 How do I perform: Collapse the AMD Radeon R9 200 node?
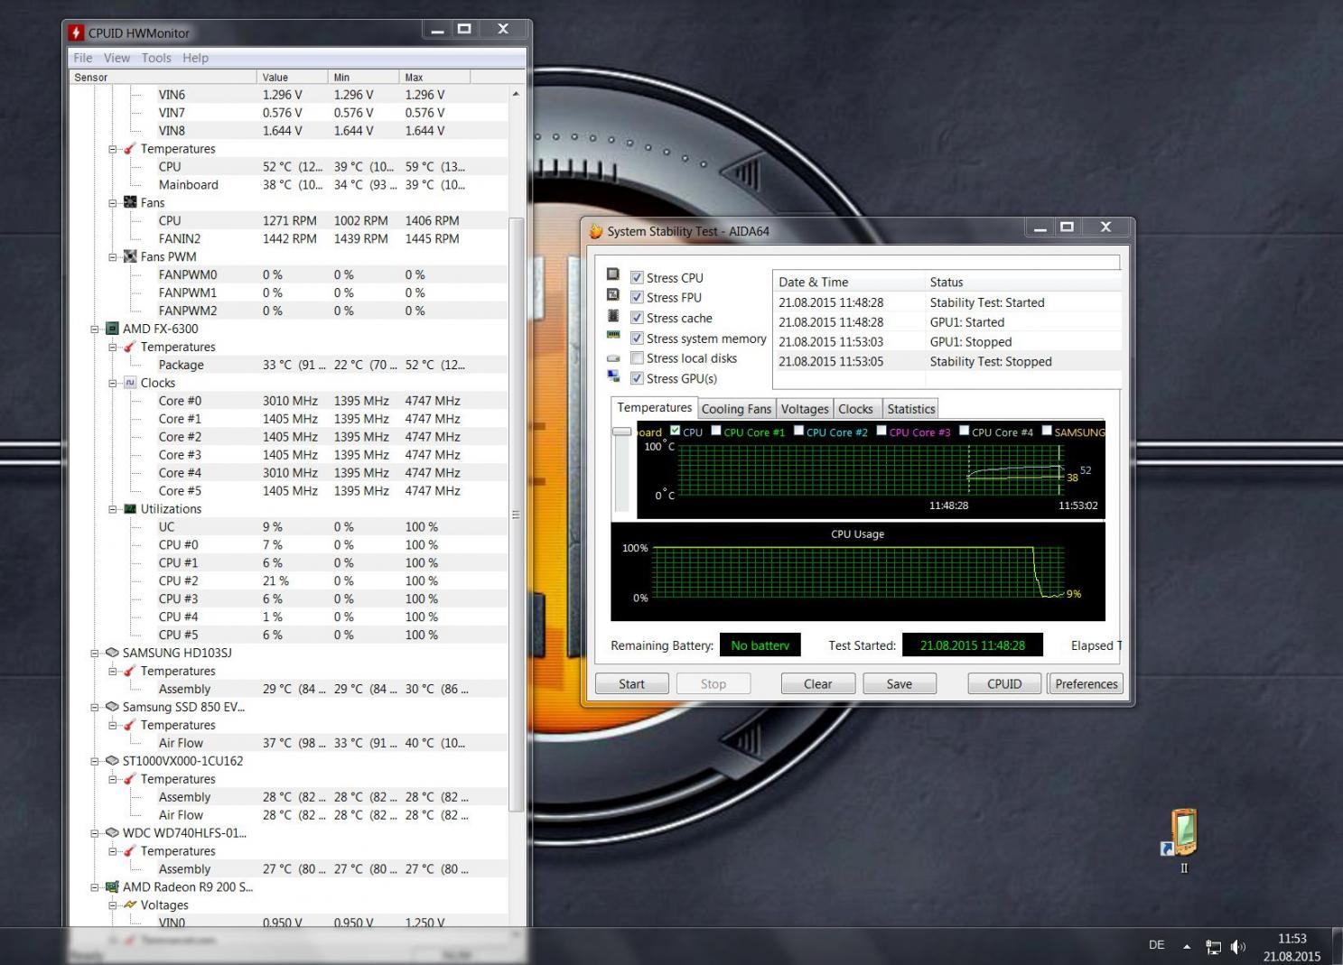pos(95,886)
